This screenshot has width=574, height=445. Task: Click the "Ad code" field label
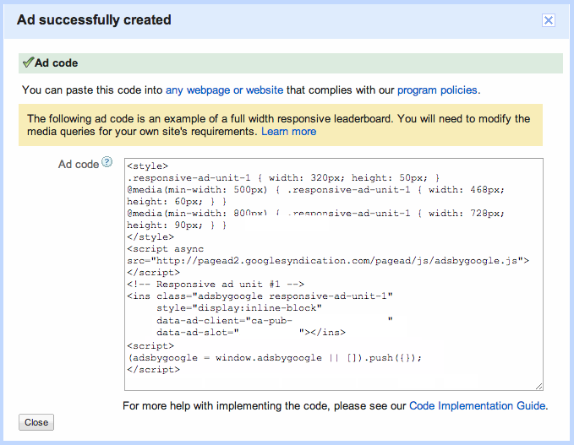[x=79, y=164]
